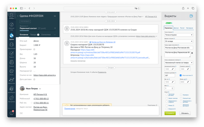Viewport: 204px width, 127px height.
Task: Click Стоимость доставки input with 327
Action: pyautogui.click(x=170, y=76)
